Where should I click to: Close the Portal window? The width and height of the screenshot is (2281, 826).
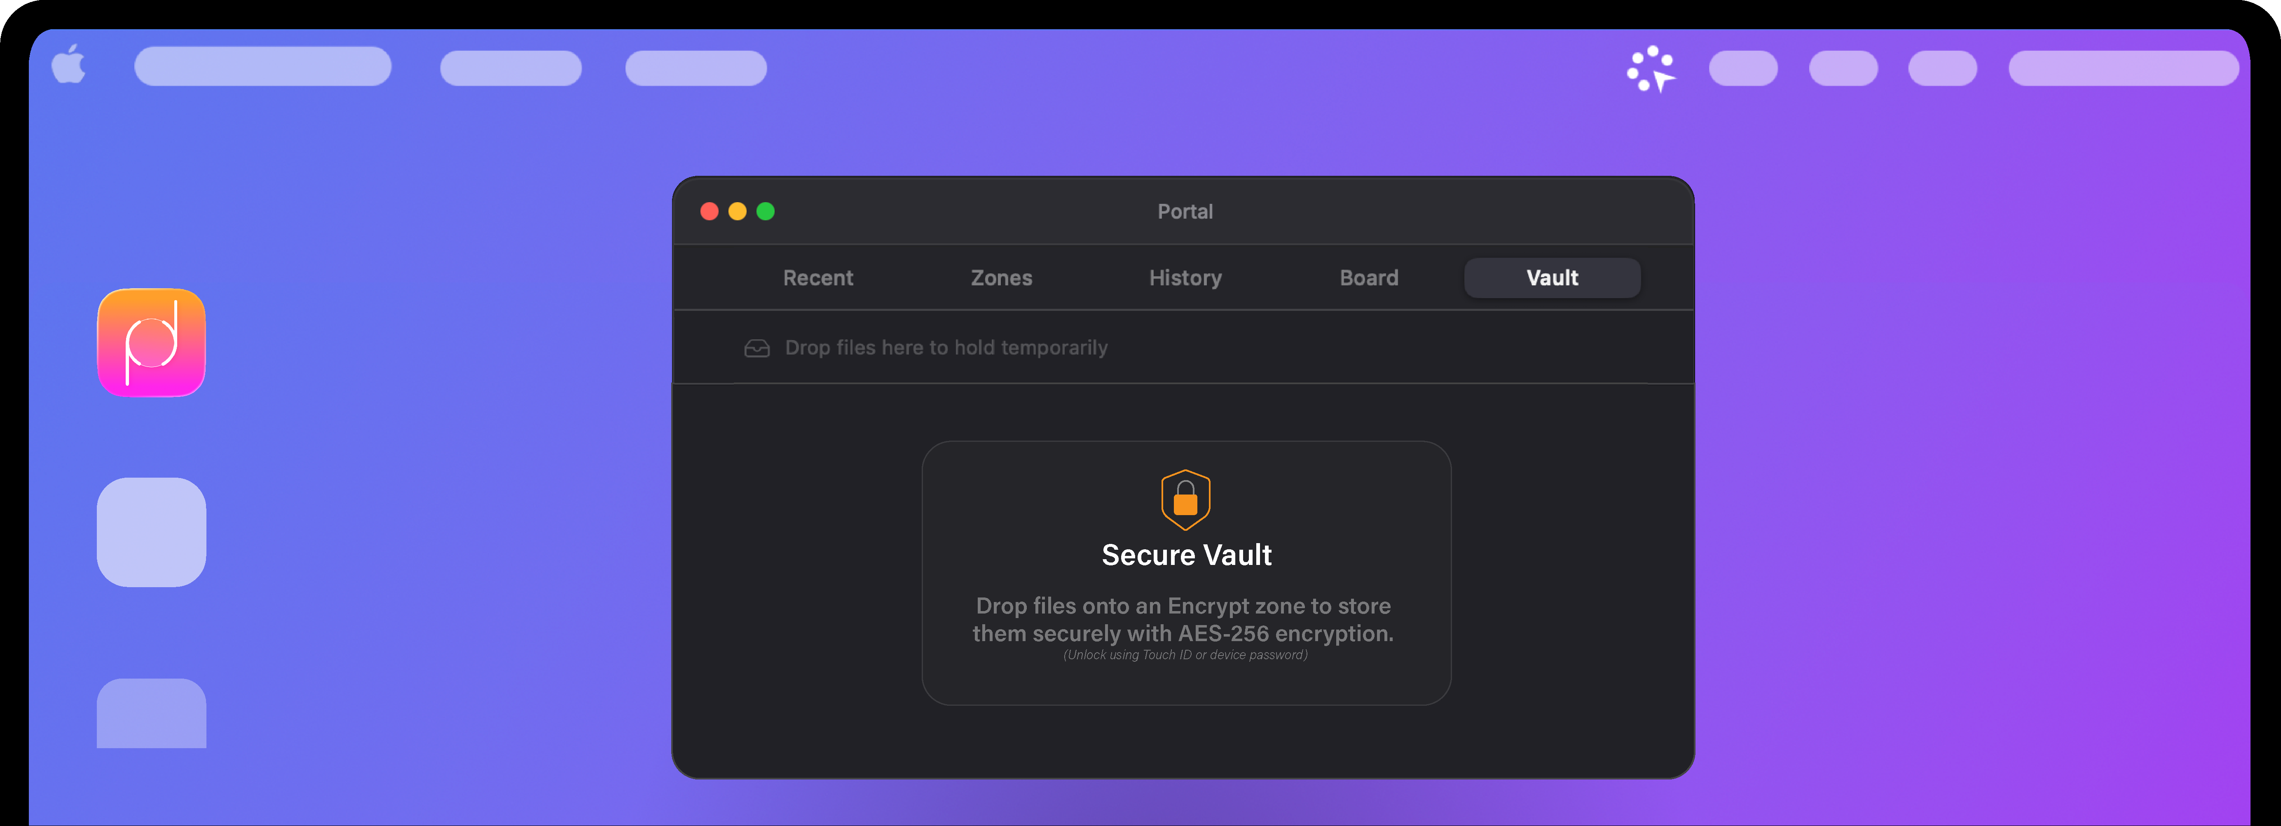coord(709,212)
